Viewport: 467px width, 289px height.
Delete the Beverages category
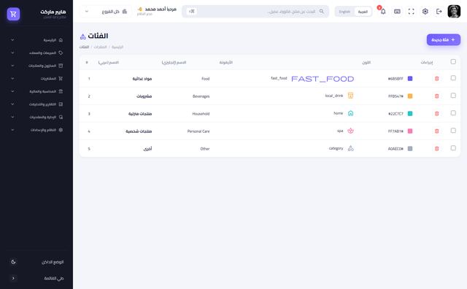pyautogui.click(x=437, y=96)
